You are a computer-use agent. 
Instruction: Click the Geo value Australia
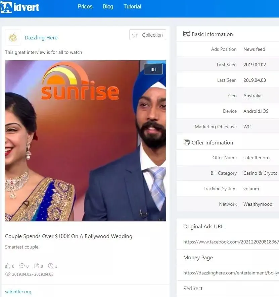tap(252, 96)
